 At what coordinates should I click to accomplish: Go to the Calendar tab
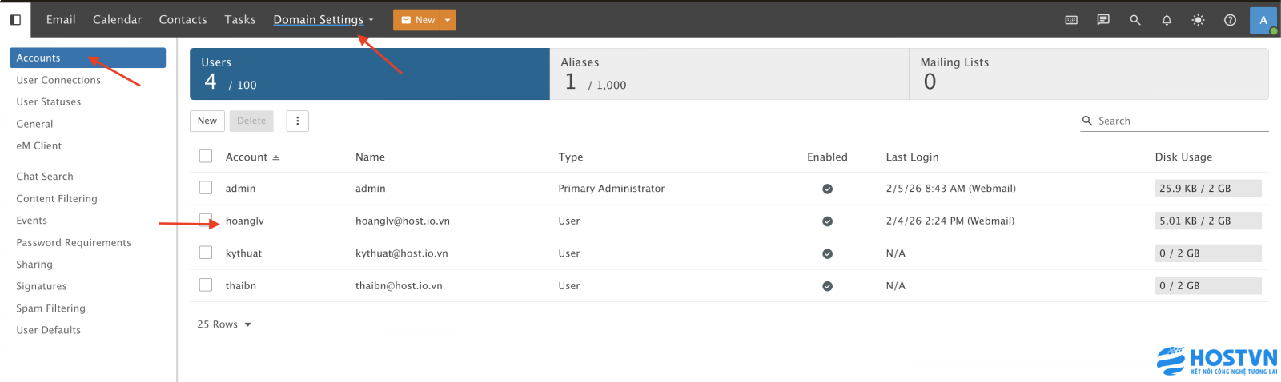pos(117,20)
